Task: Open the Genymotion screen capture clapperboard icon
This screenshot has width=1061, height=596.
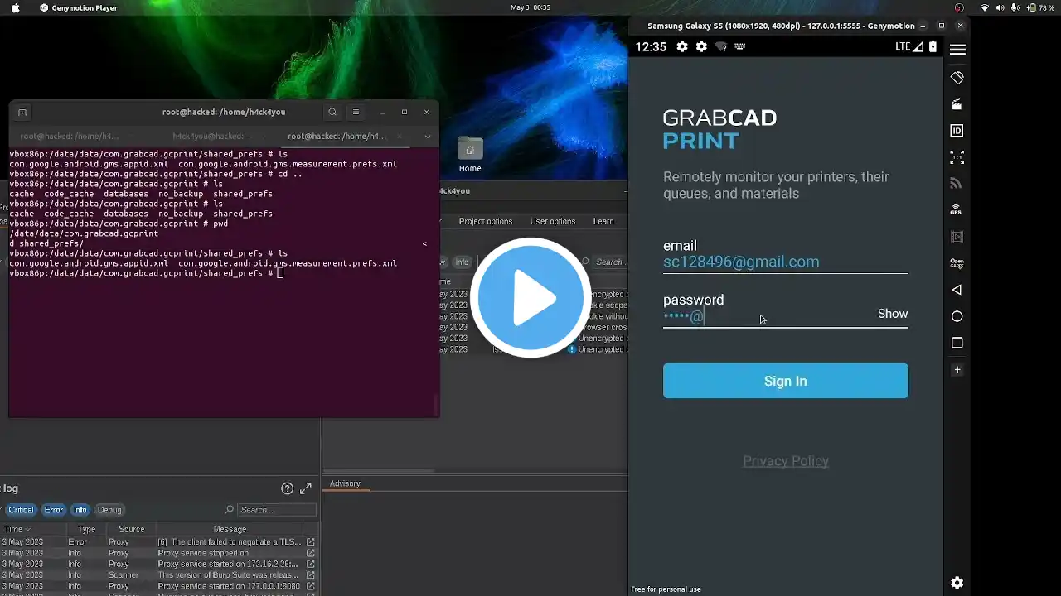Action: [x=957, y=104]
